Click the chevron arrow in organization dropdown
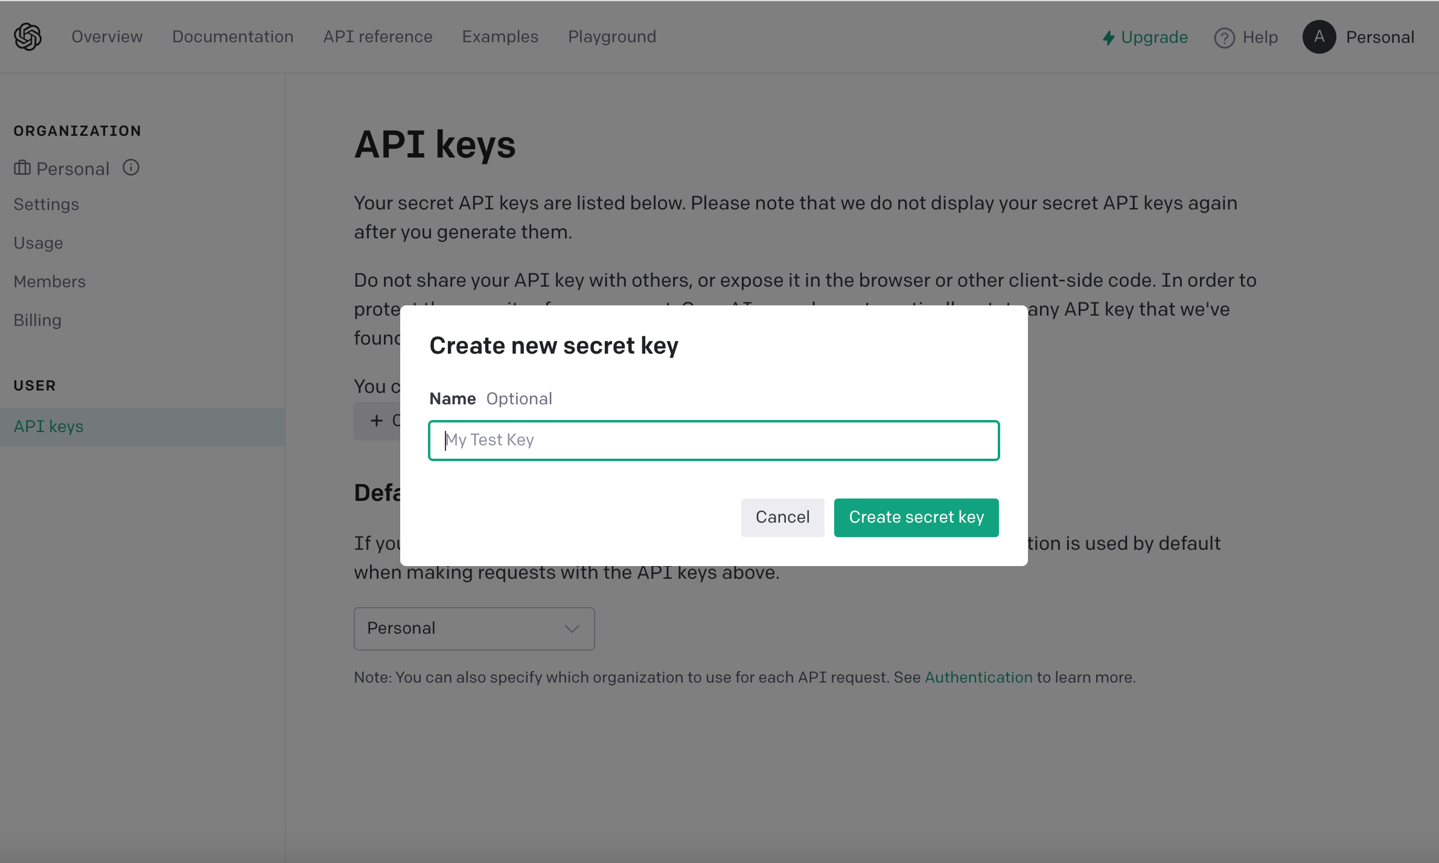Viewport: 1439px width, 863px height. pyautogui.click(x=572, y=629)
